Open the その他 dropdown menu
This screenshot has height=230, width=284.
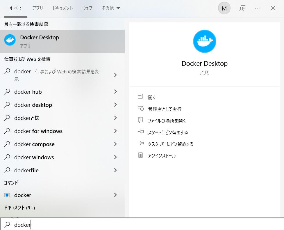pos(111,8)
